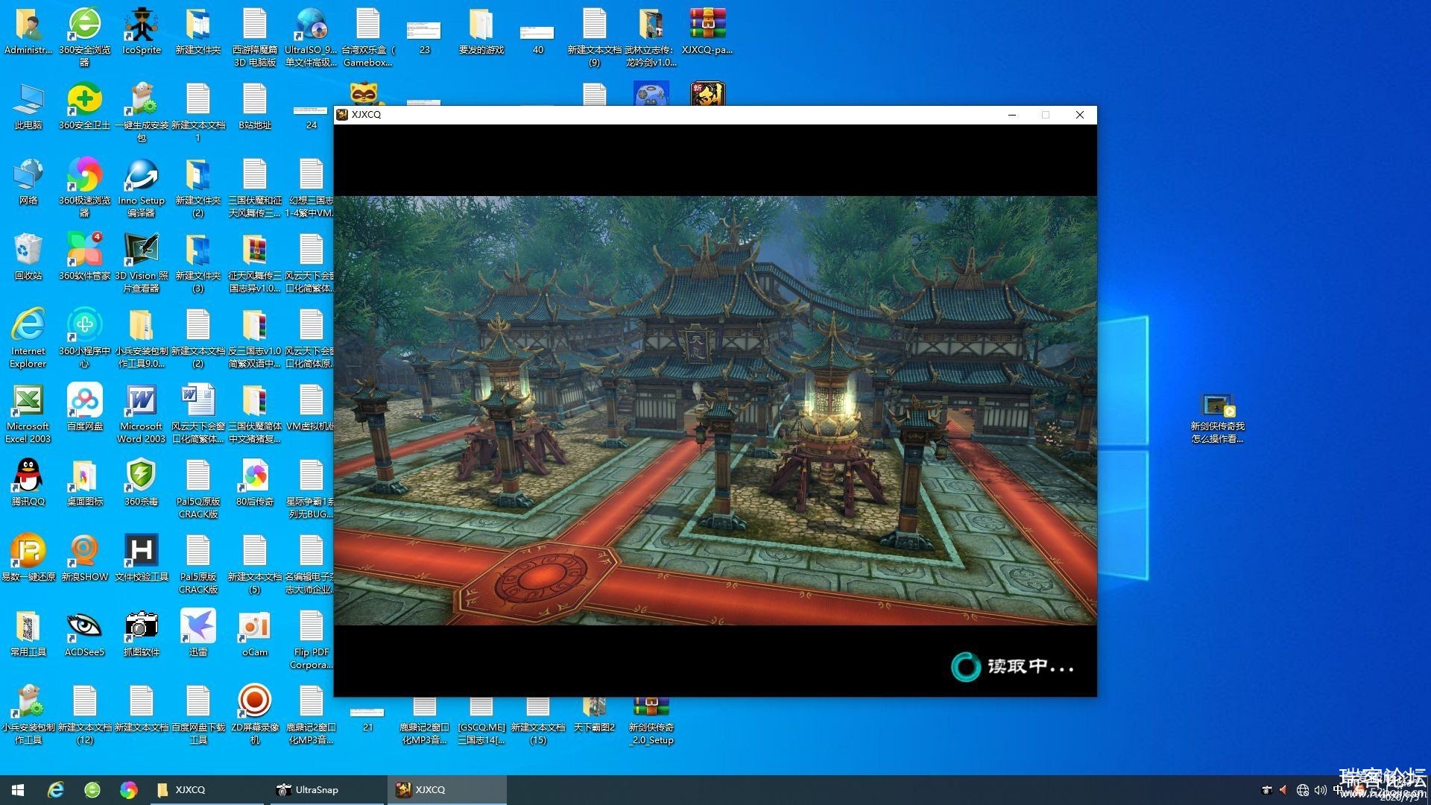Open 80后传奇 desktop icon
Image resolution: width=1431 pixels, height=805 pixels.
[255, 483]
